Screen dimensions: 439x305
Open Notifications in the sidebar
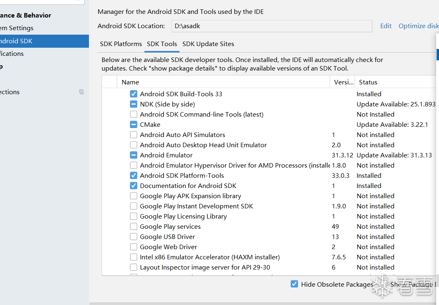click(x=12, y=54)
